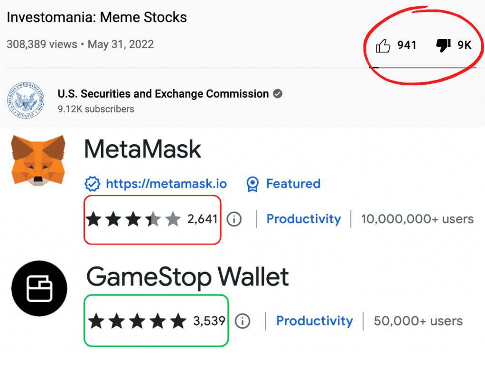Viewport: 485px width, 365px height.
Task: Click the video title Investomania: Meme Stocks
Action: (96, 18)
